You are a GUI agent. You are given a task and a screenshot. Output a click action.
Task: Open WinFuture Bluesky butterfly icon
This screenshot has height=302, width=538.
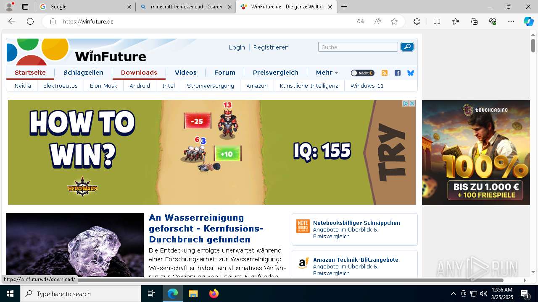click(x=411, y=73)
